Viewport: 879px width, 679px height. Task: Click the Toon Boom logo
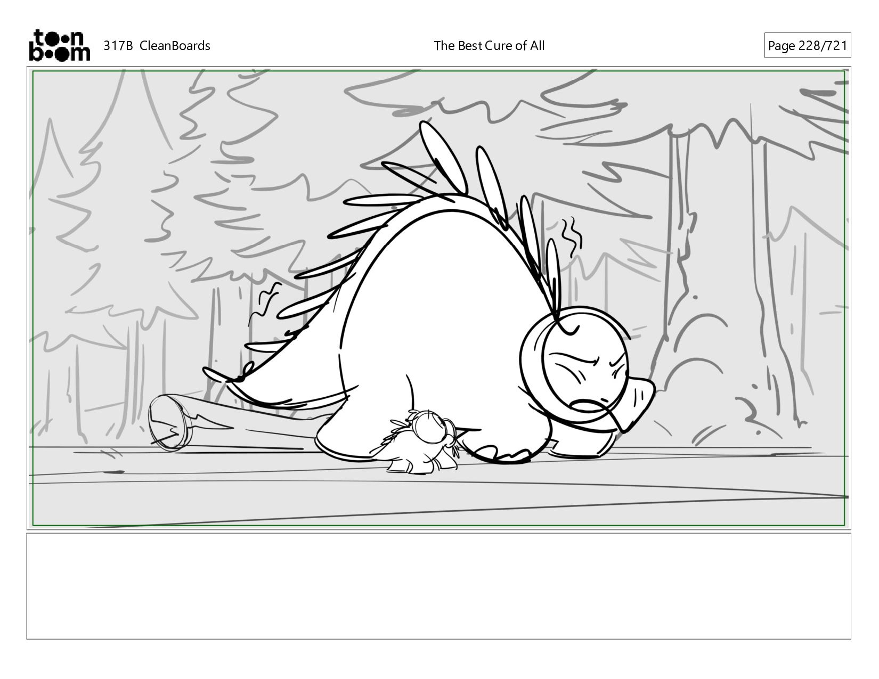(x=59, y=45)
